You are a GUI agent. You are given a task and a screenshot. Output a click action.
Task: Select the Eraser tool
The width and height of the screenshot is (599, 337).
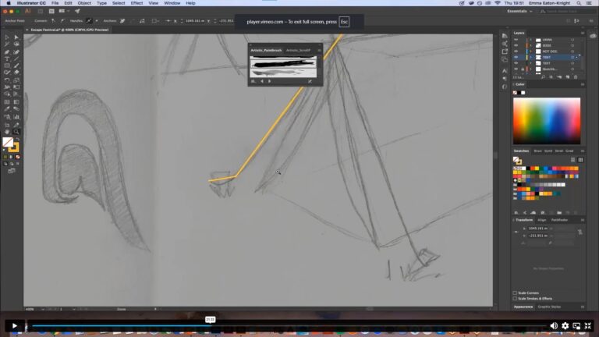16,73
